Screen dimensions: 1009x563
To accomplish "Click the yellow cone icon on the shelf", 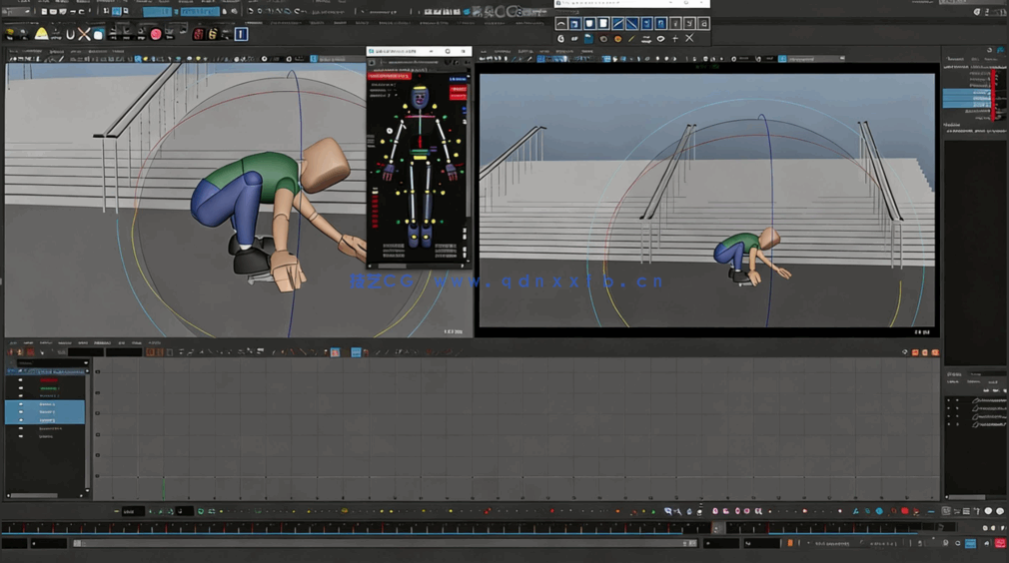I will pyautogui.click(x=41, y=34).
